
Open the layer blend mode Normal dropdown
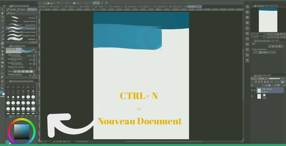(262, 79)
